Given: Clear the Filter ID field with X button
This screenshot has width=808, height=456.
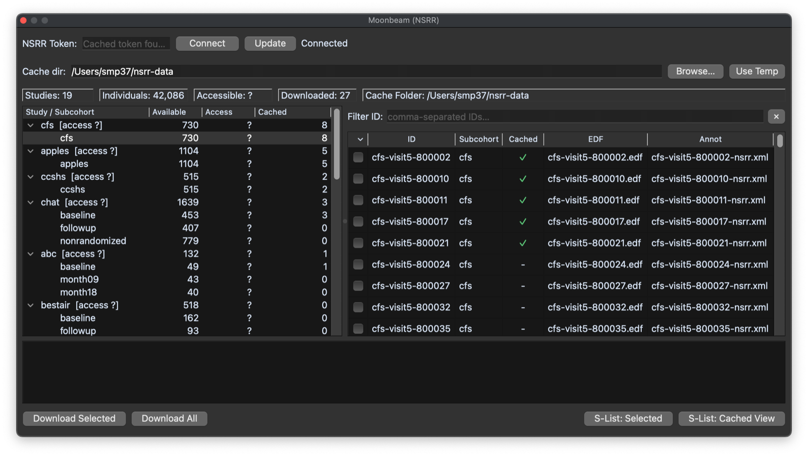Looking at the screenshot, I should click(776, 117).
